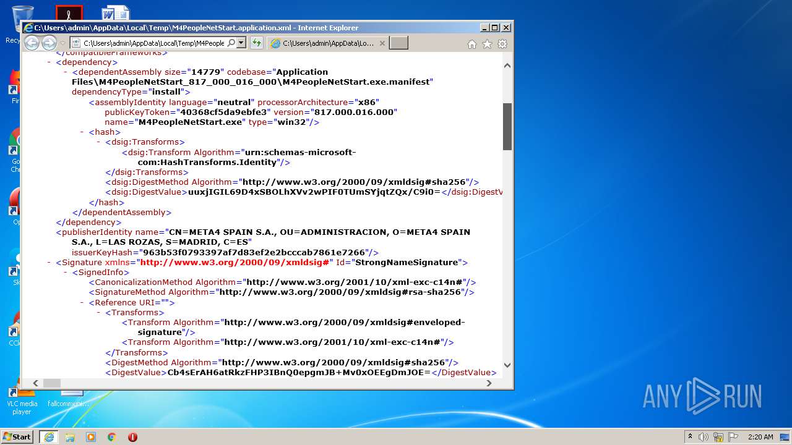Viewport: 792px width, 445px height.
Task: Click the vertical scrollbar thumb
Action: (x=507, y=126)
